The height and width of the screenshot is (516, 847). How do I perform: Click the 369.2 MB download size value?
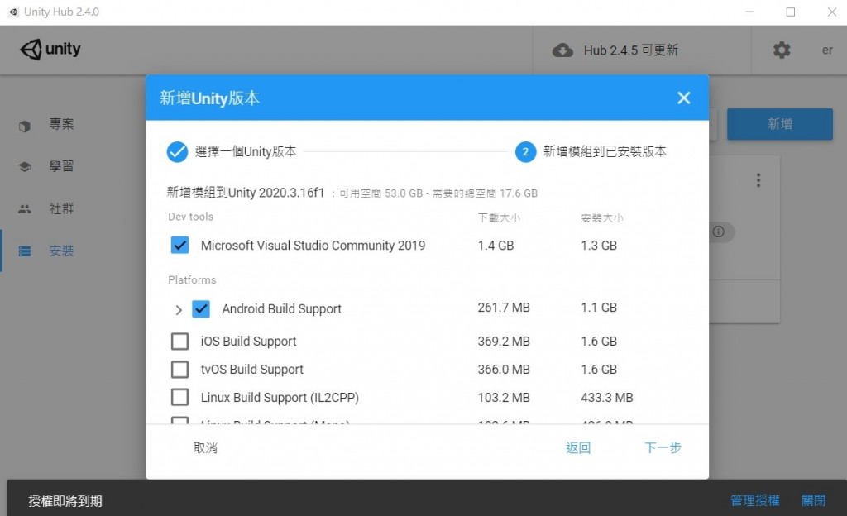click(504, 342)
